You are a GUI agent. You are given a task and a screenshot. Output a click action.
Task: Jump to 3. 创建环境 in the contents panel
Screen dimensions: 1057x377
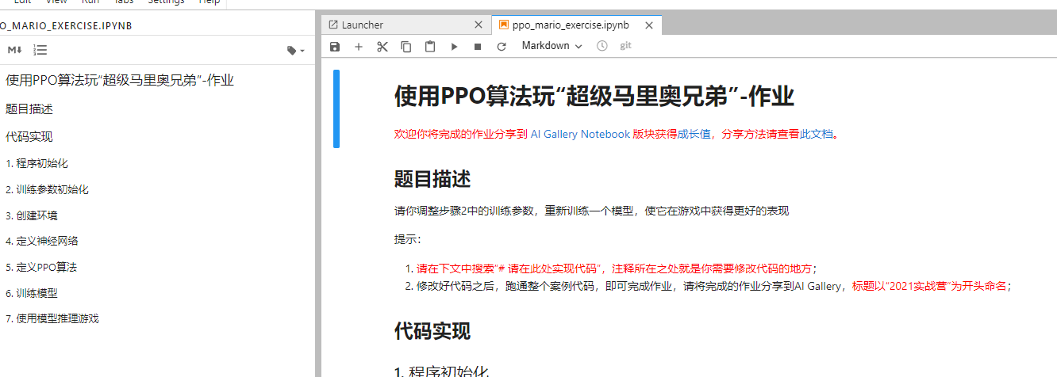pos(31,215)
